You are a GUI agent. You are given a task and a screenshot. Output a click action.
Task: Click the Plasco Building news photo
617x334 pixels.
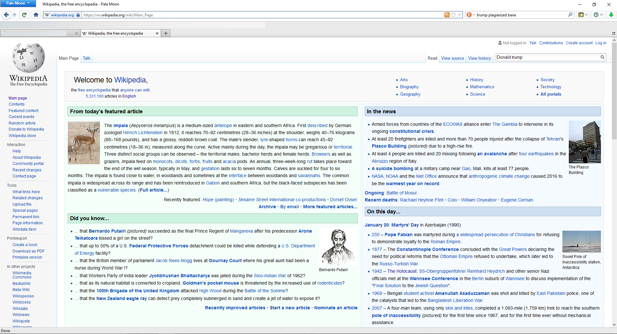pos(585,142)
